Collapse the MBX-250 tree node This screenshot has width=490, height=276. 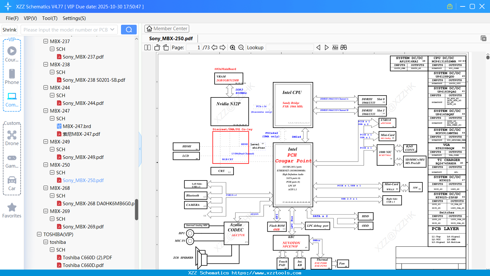(x=46, y=165)
